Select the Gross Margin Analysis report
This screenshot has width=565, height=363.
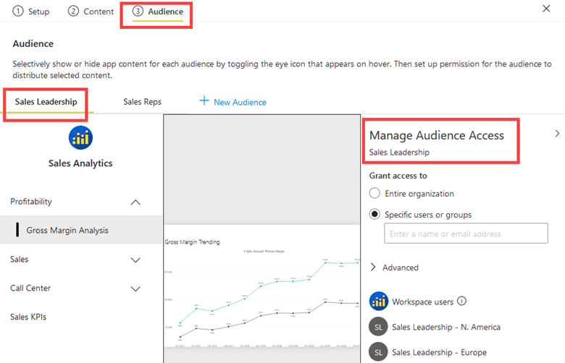(x=67, y=231)
